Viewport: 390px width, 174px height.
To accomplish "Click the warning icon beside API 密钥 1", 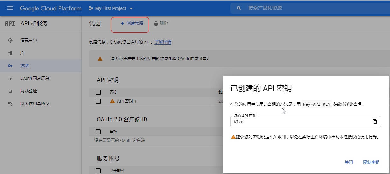I will 112,101.
